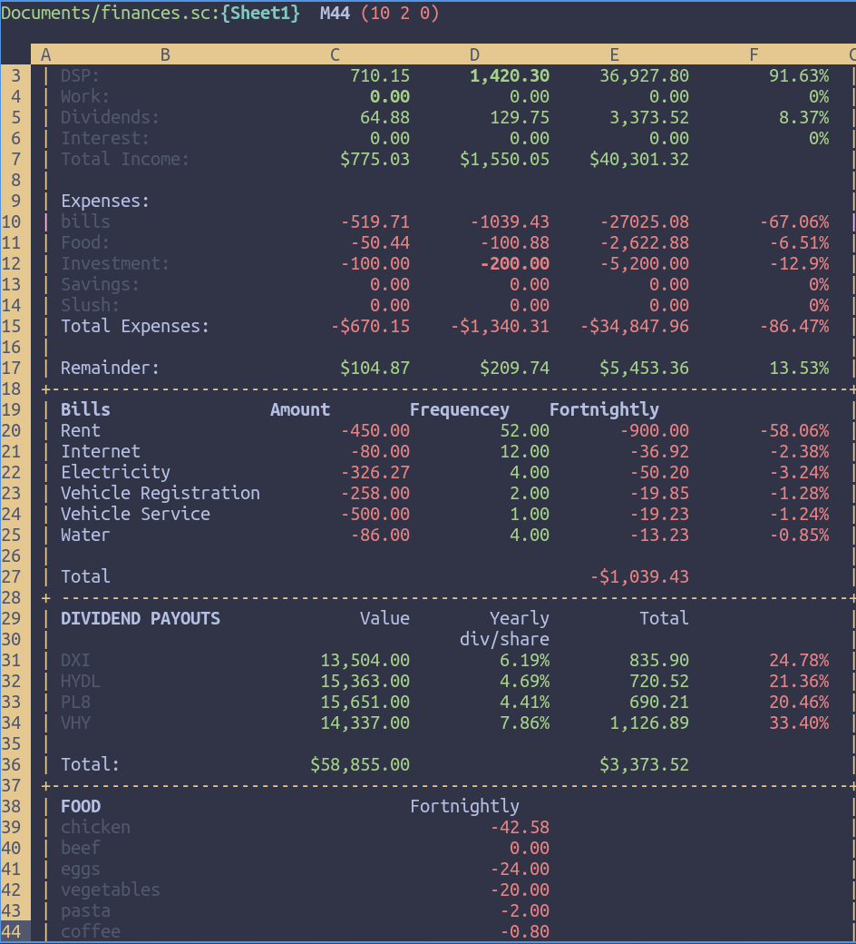Click Electricity amount -326.27

click(375, 473)
